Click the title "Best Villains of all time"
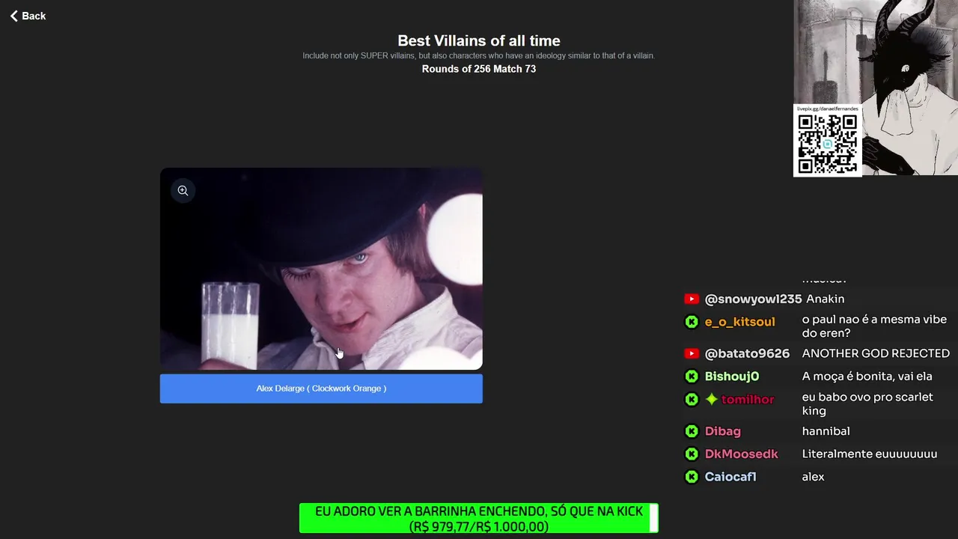Image resolution: width=958 pixels, height=539 pixels. (479, 40)
